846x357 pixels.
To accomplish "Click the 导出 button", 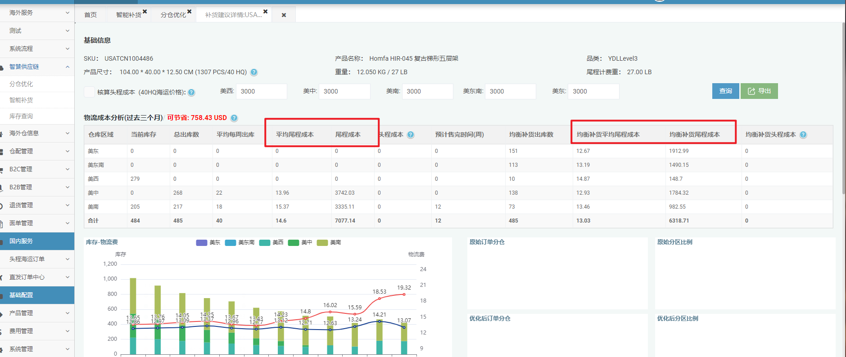I will pos(759,91).
